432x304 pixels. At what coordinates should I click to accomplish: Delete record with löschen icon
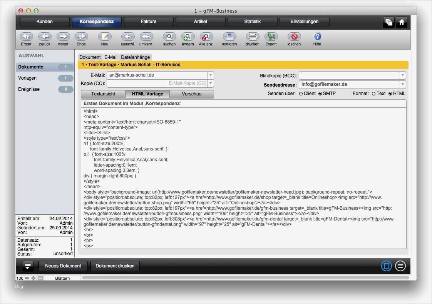point(294,37)
